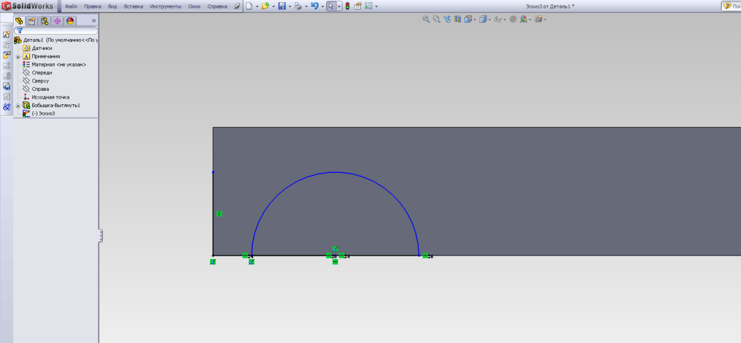The width and height of the screenshot is (741, 343).
Task: Click the Previous View icon
Action: point(447,19)
